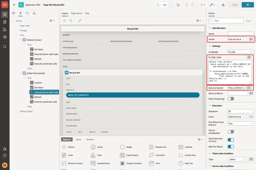256x170 pixels.
Task: Switch to the Dynamic Actions lightning tab
Action: click(20, 13)
